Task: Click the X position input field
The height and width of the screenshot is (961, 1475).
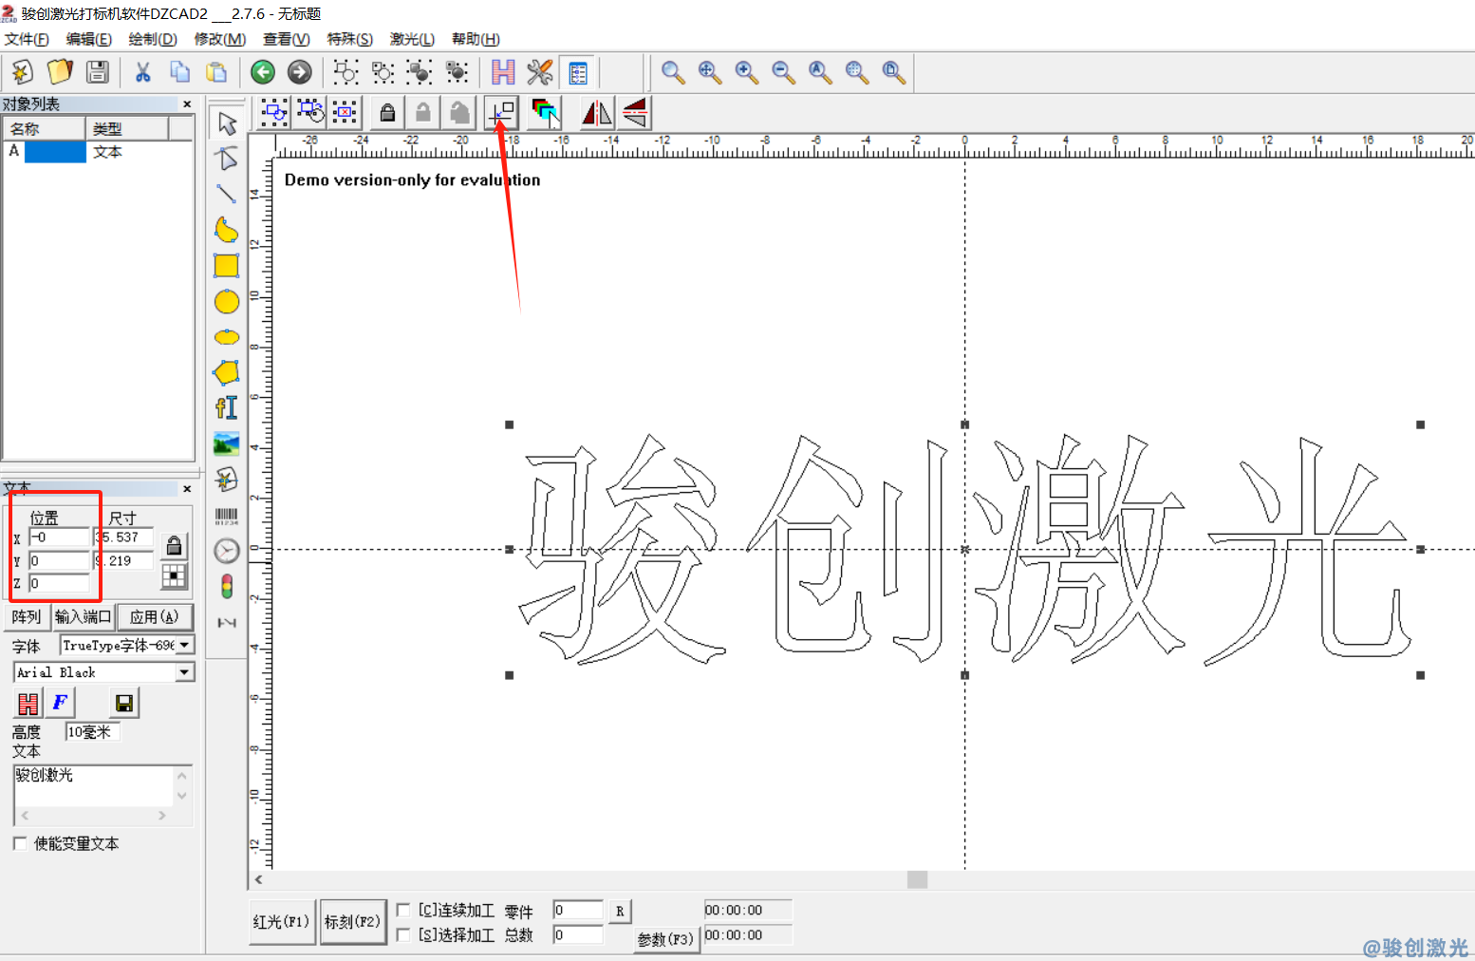Action: [x=59, y=537]
